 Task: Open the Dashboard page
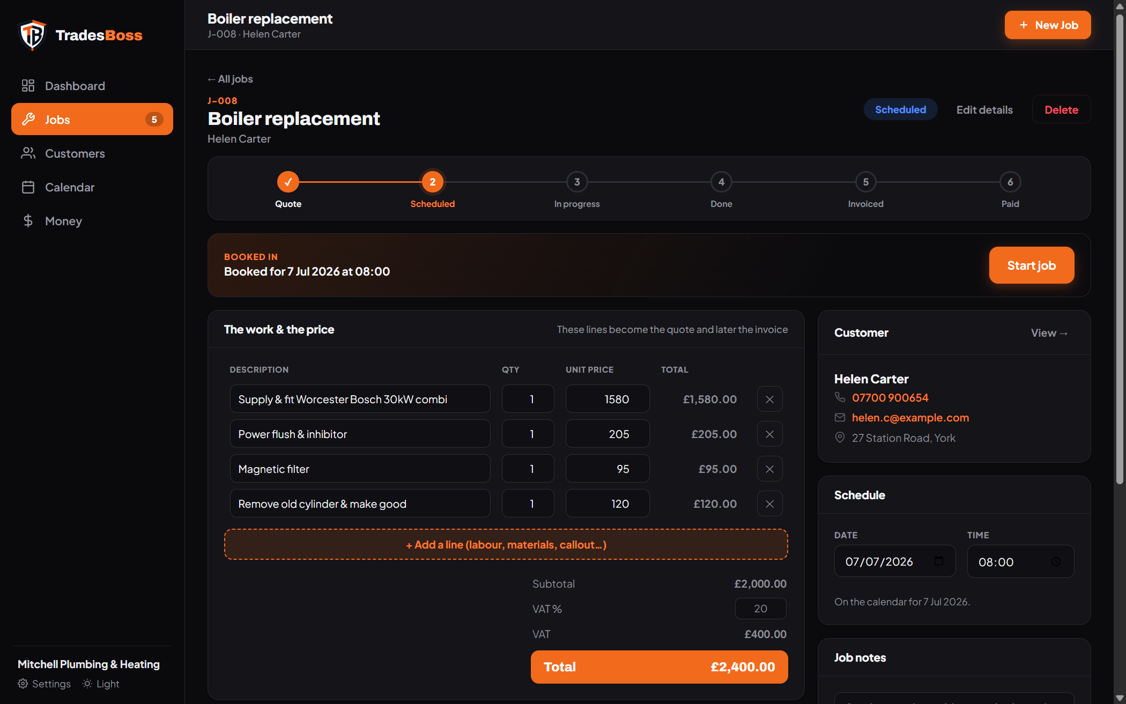92,86
